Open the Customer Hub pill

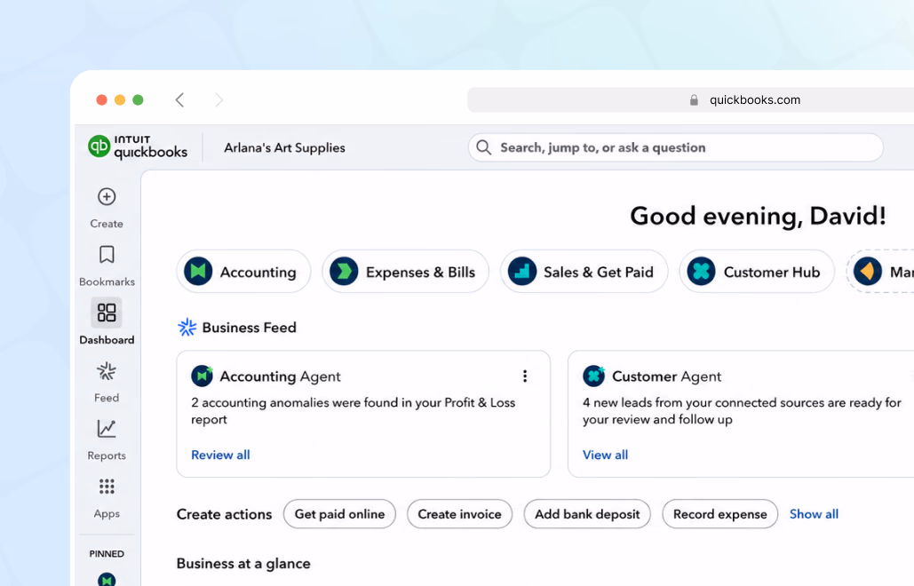[x=757, y=272]
